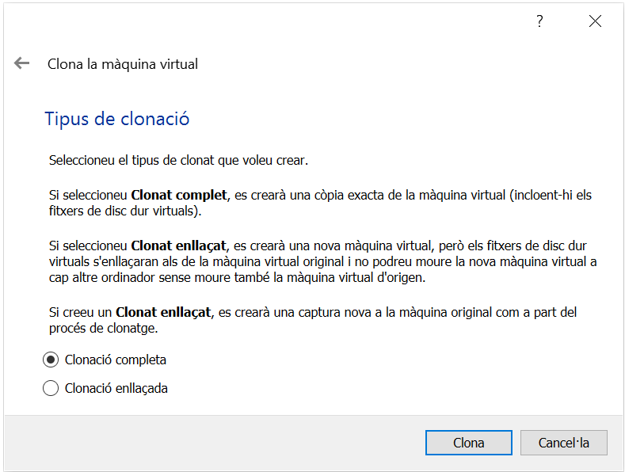Close the clone wizard window
Viewport: 625px width, 472px height.
click(595, 21)
